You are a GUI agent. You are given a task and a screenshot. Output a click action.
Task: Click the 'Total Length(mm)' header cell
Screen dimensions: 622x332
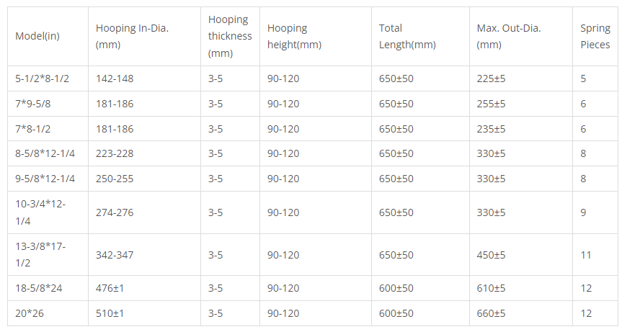407,36
